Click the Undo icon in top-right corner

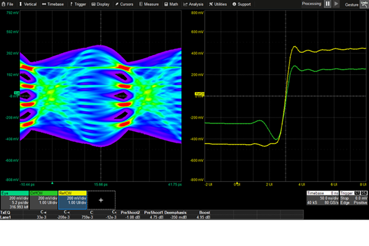click(x=364, y=4)
